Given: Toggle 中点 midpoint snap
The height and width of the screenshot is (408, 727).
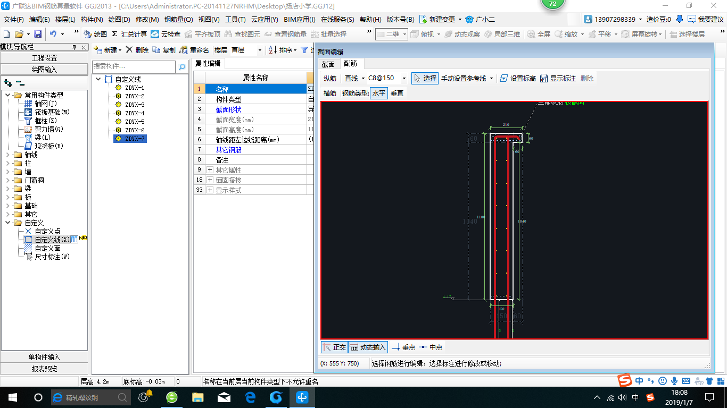Looking at the screenshot, I should click(x=431, y=347).
